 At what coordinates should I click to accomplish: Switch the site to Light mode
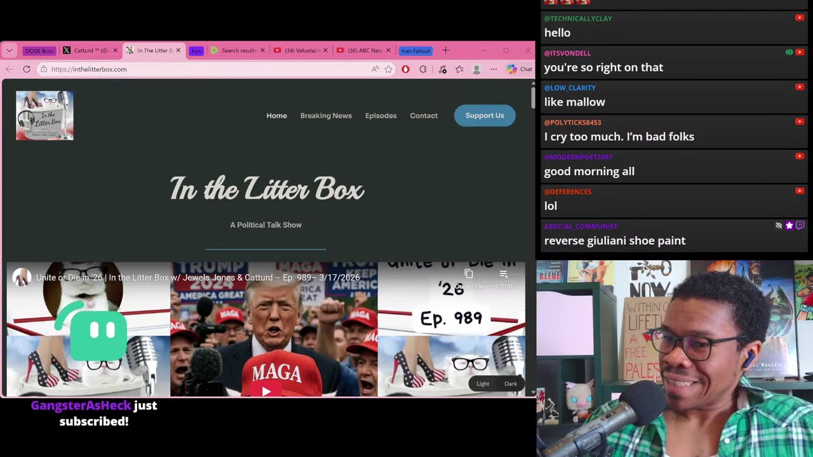coord(483,383)
